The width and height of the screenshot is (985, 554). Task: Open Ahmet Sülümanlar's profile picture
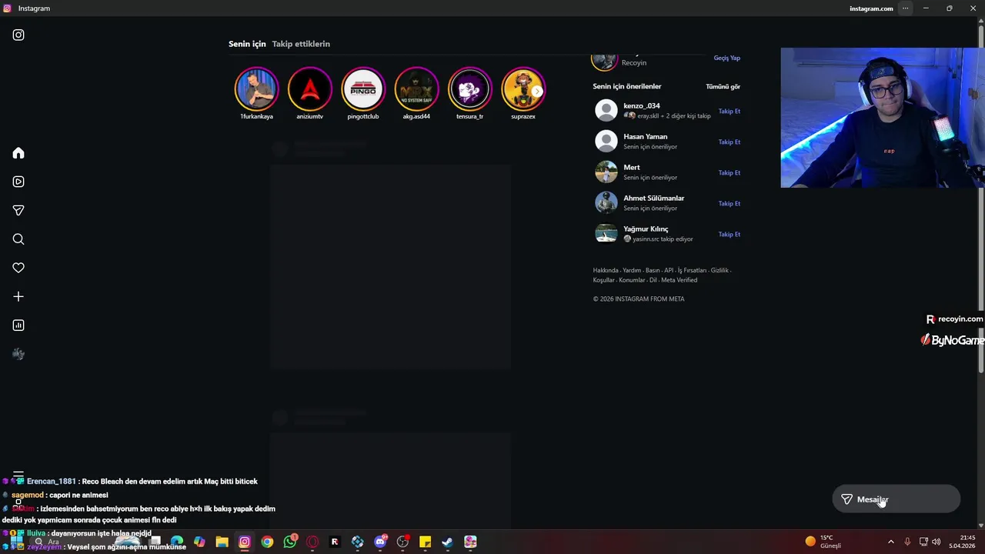tap(606, 202)
